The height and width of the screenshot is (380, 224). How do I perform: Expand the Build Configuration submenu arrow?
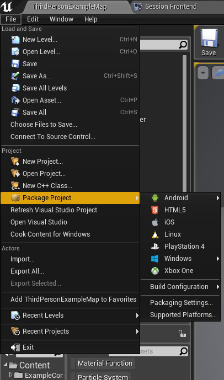click(218, 287)
